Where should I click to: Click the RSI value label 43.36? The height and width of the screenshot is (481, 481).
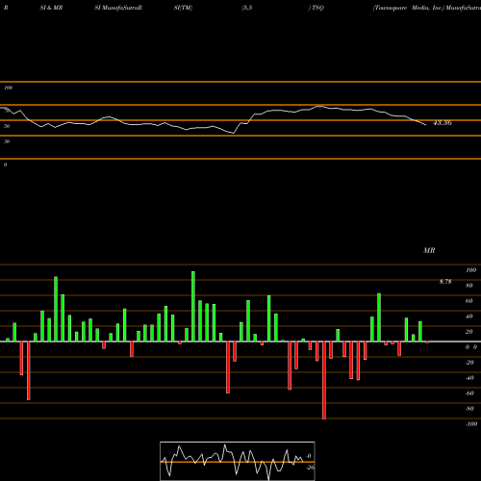(443, 123)
